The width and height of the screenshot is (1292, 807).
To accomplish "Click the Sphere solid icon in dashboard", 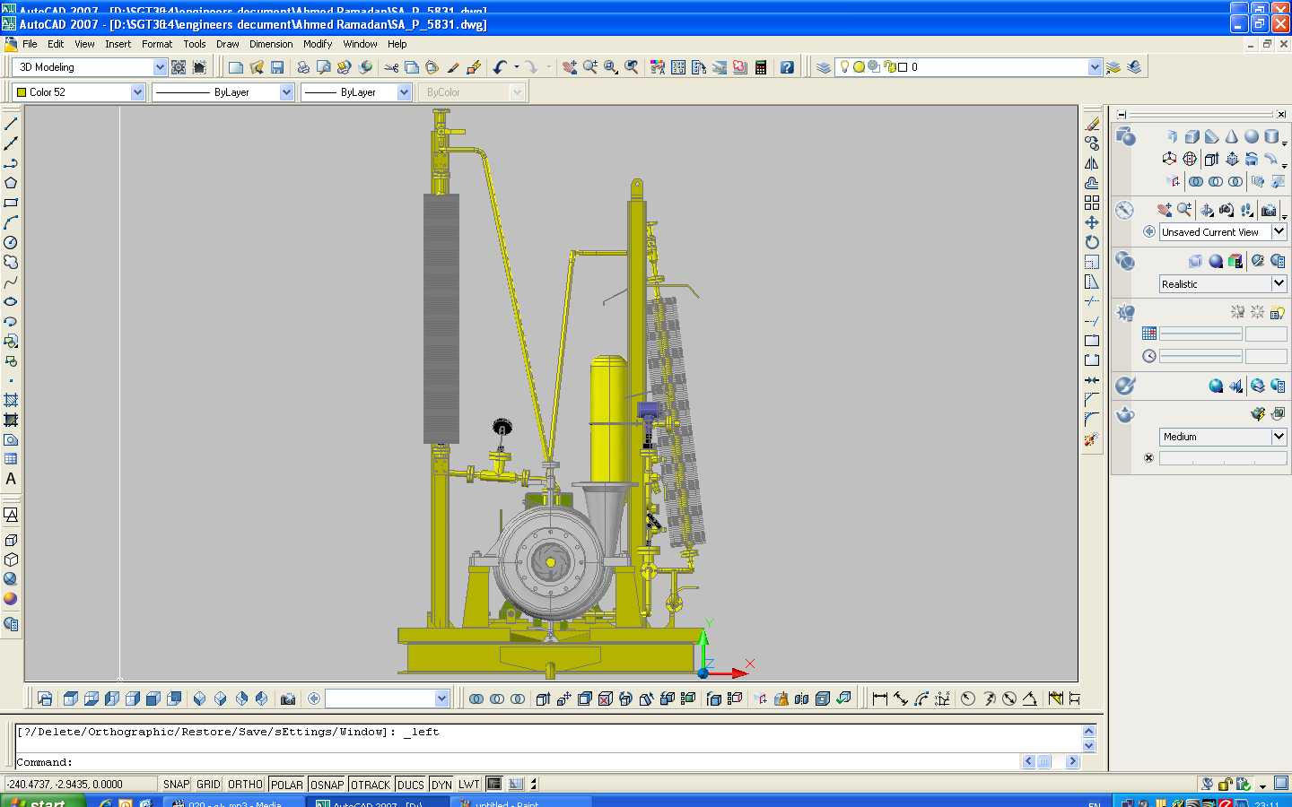I will [1252, 136].
